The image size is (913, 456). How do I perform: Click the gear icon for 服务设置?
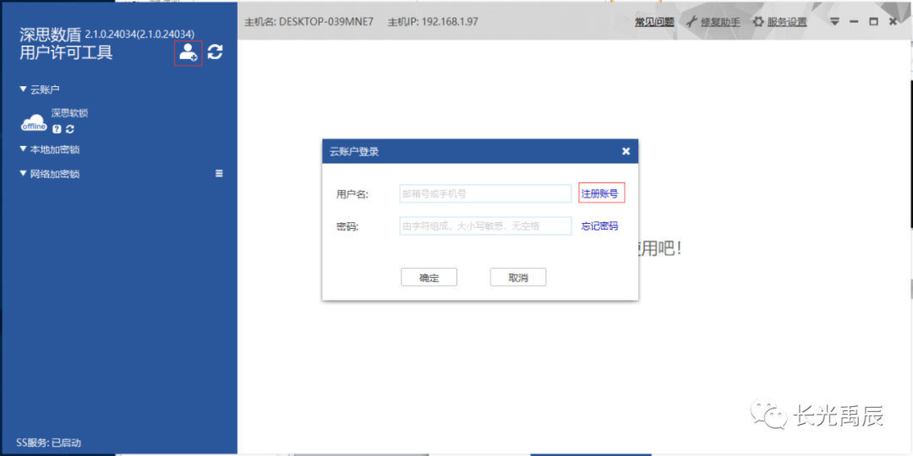point(758,22)
